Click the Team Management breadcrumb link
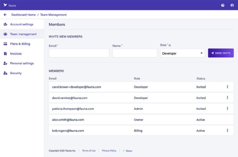This screenshot has height=157, width=238. tap(54, 15)
